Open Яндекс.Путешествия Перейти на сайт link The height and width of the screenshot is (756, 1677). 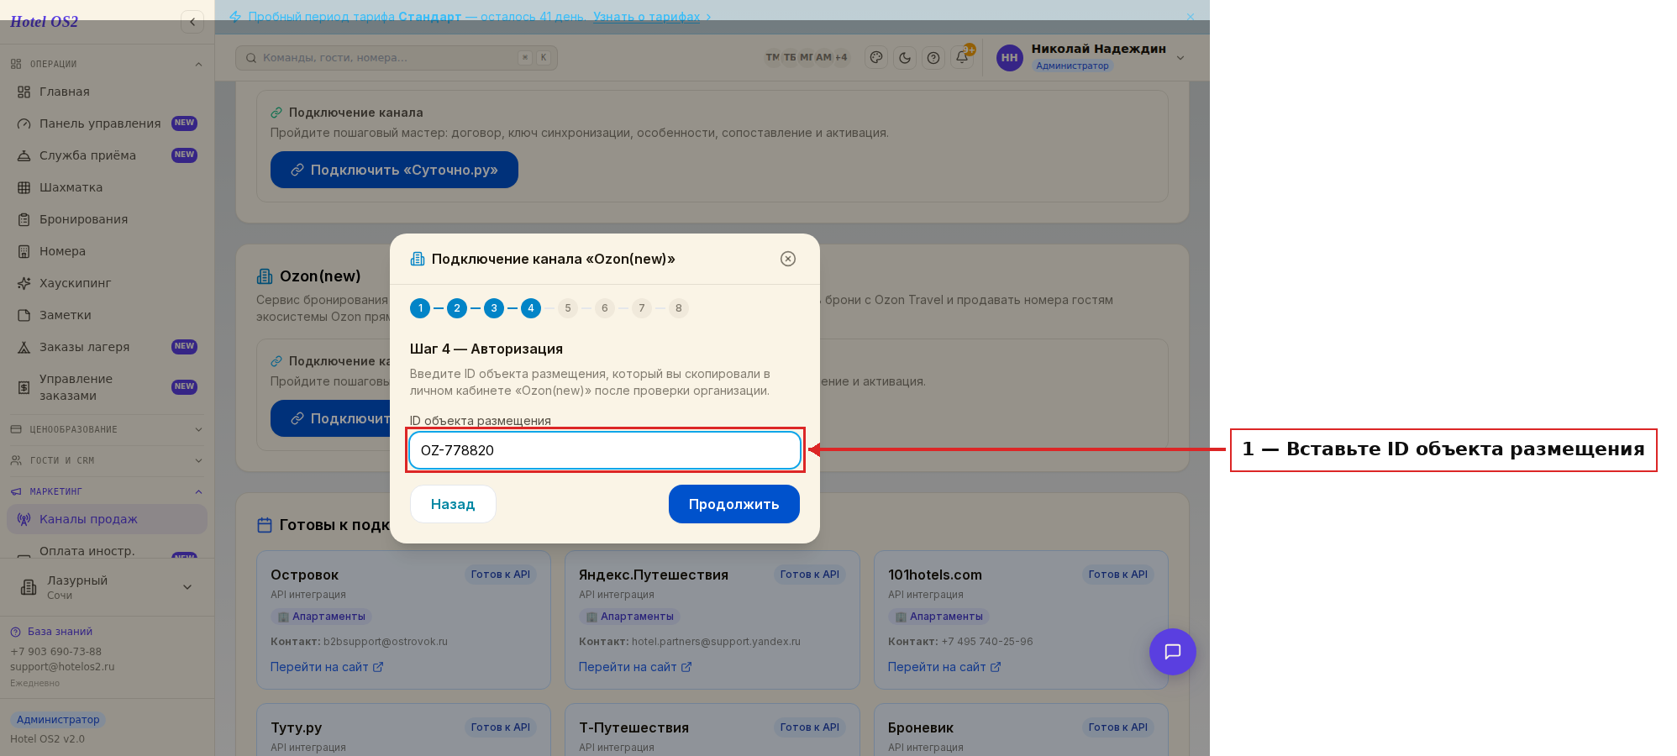pos(635,667)
